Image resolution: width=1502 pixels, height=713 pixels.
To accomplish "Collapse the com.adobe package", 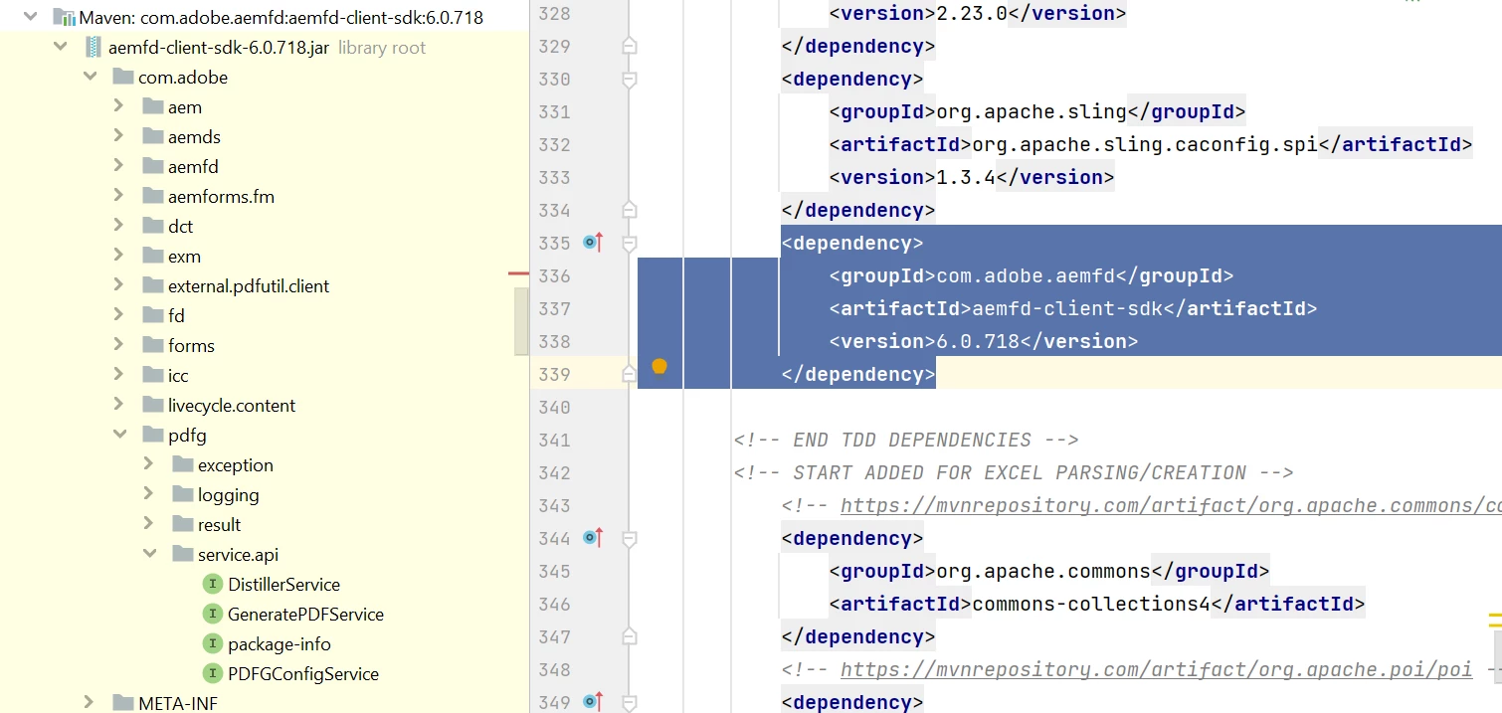I will coord(91,77).
